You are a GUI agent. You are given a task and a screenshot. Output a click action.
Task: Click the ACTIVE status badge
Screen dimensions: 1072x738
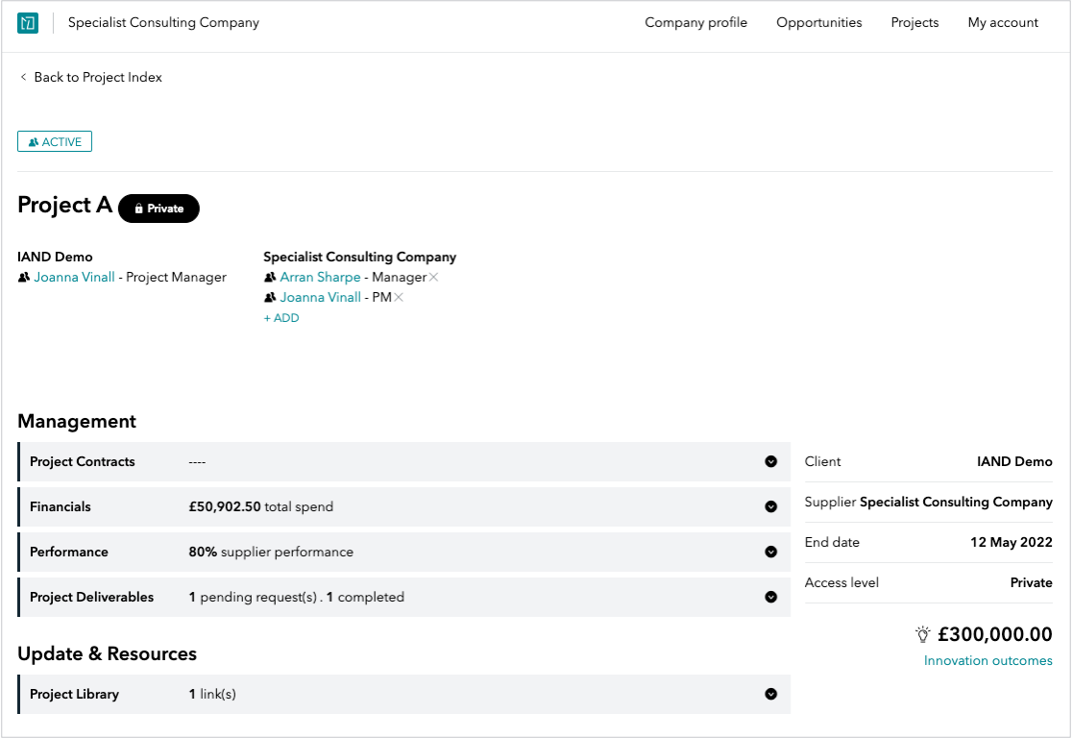(55, 141)
